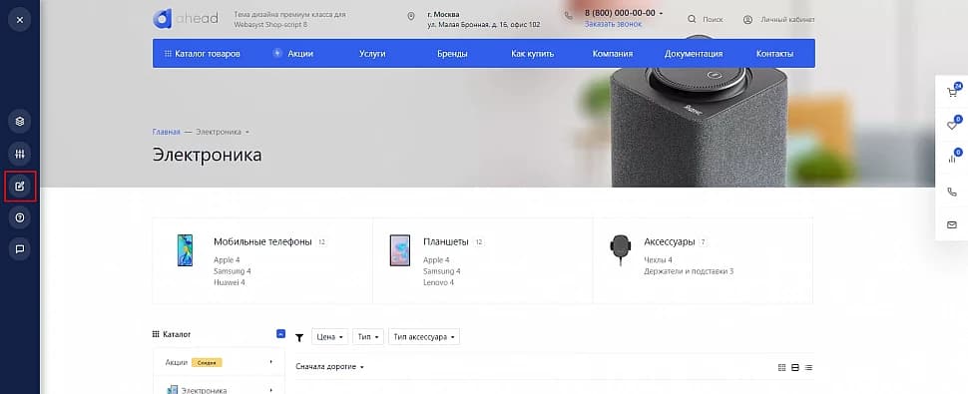Open the question mark help icon
Screen dimensions: 968x394
click(x=20, y=217)
